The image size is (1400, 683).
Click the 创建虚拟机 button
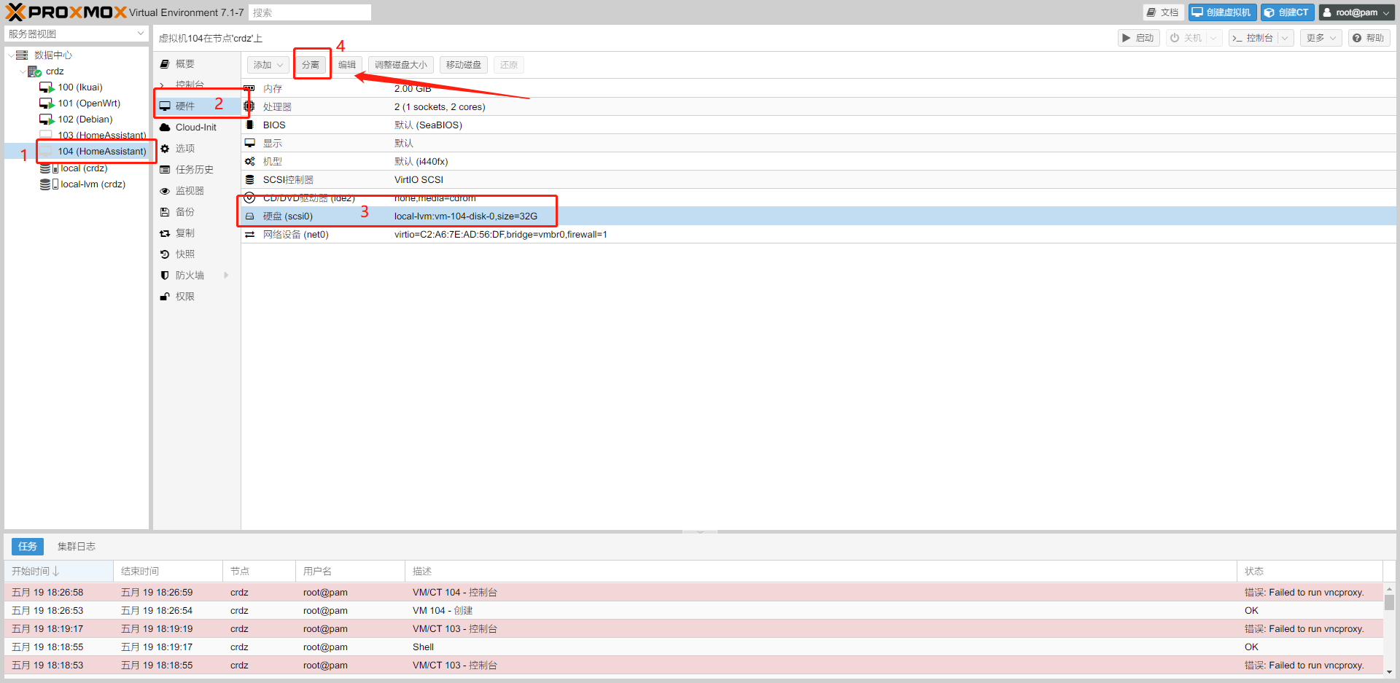[1222, 12]
